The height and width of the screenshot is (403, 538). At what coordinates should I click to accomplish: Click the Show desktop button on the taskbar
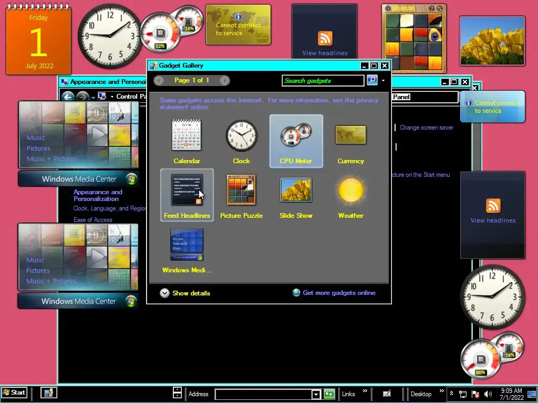[x=533, y=394]
